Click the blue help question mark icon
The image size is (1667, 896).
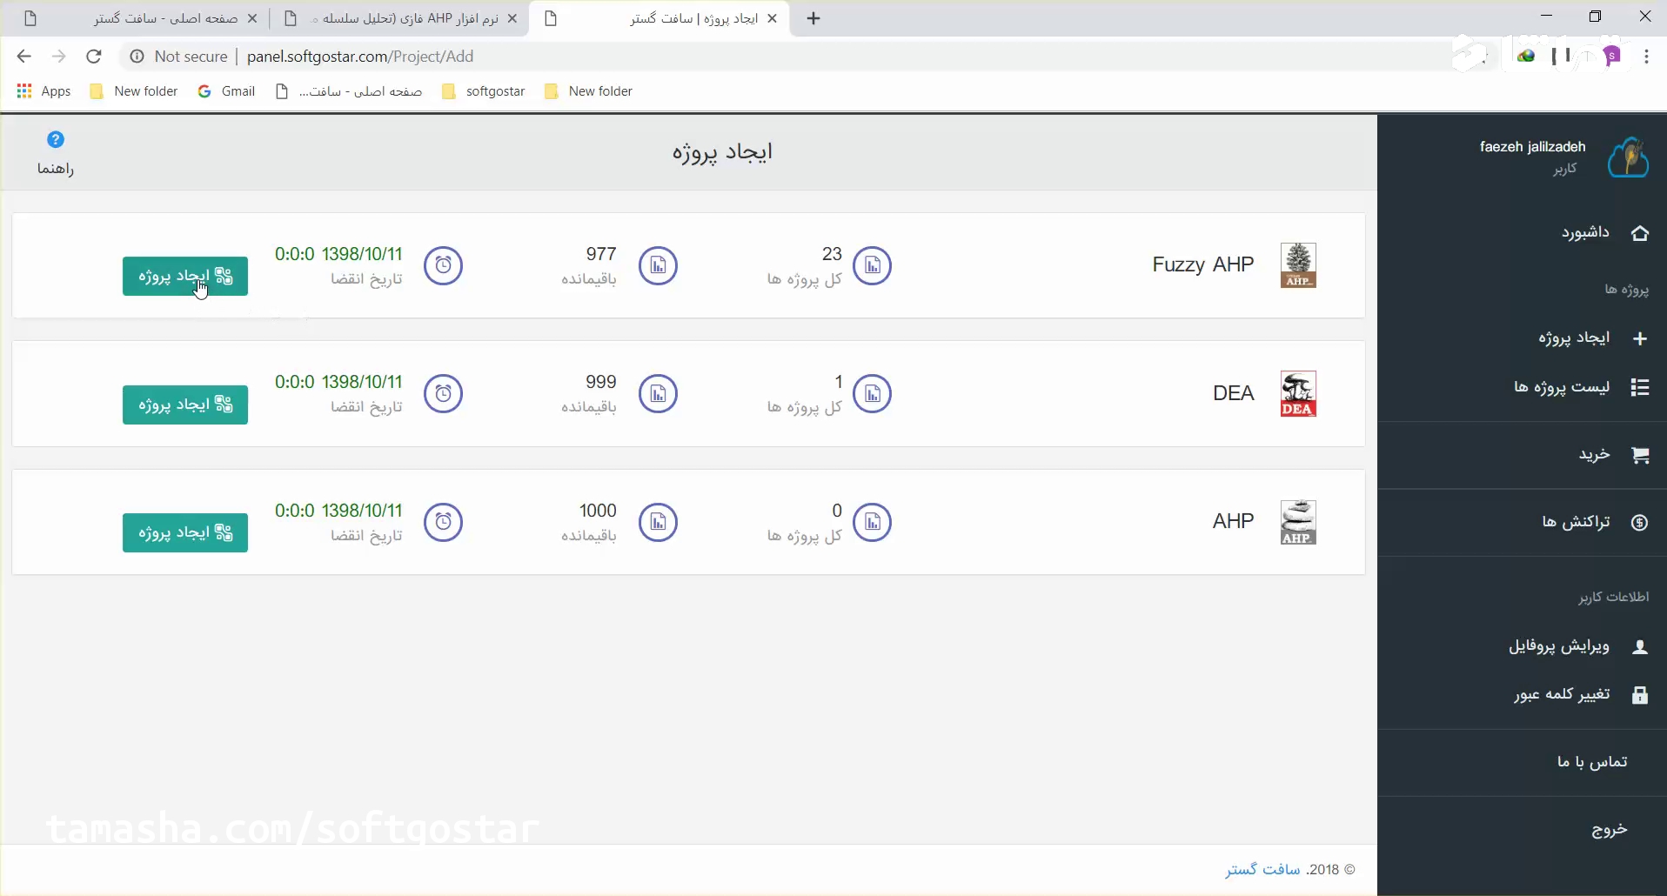tap(56, 139)
